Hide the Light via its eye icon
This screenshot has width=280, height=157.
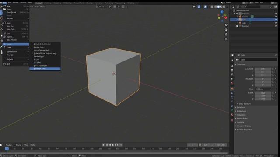point(276,23)
